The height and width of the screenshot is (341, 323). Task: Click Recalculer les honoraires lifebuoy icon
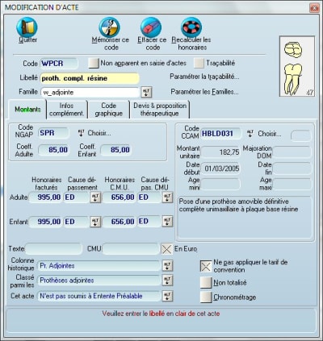pyautogui.click(x=191, y=27)
